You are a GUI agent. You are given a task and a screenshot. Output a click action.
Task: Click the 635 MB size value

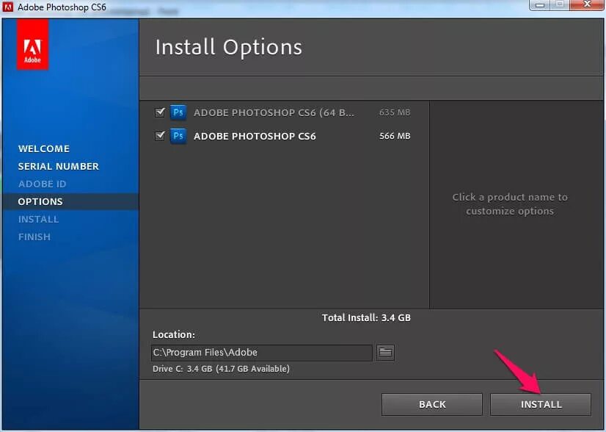point(395,112)
